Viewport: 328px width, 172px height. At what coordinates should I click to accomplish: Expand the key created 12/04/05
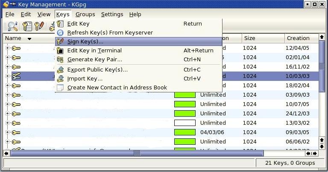click(7, 48)
